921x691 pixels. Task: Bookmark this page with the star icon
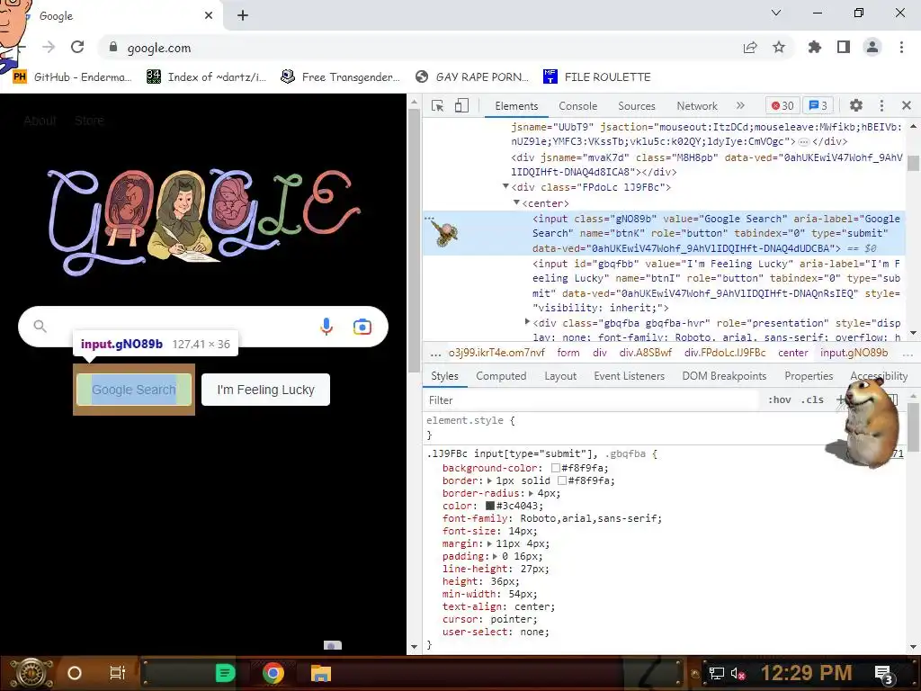click(779, 47)
